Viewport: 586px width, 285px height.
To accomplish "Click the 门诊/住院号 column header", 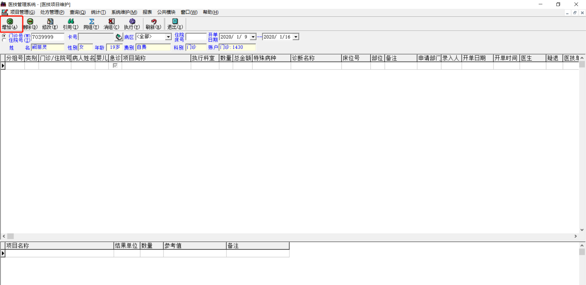I will pos(55,58).
